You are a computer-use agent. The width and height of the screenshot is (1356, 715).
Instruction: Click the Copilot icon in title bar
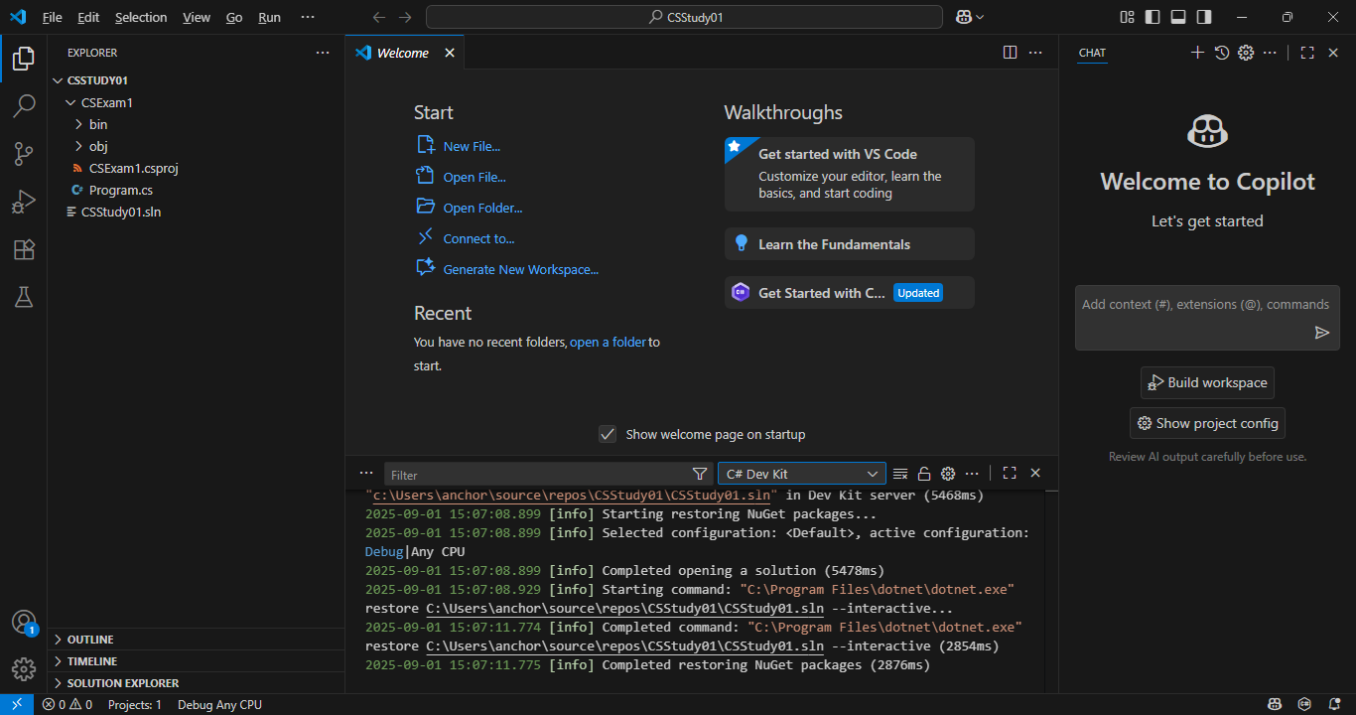tap(963, 17)
